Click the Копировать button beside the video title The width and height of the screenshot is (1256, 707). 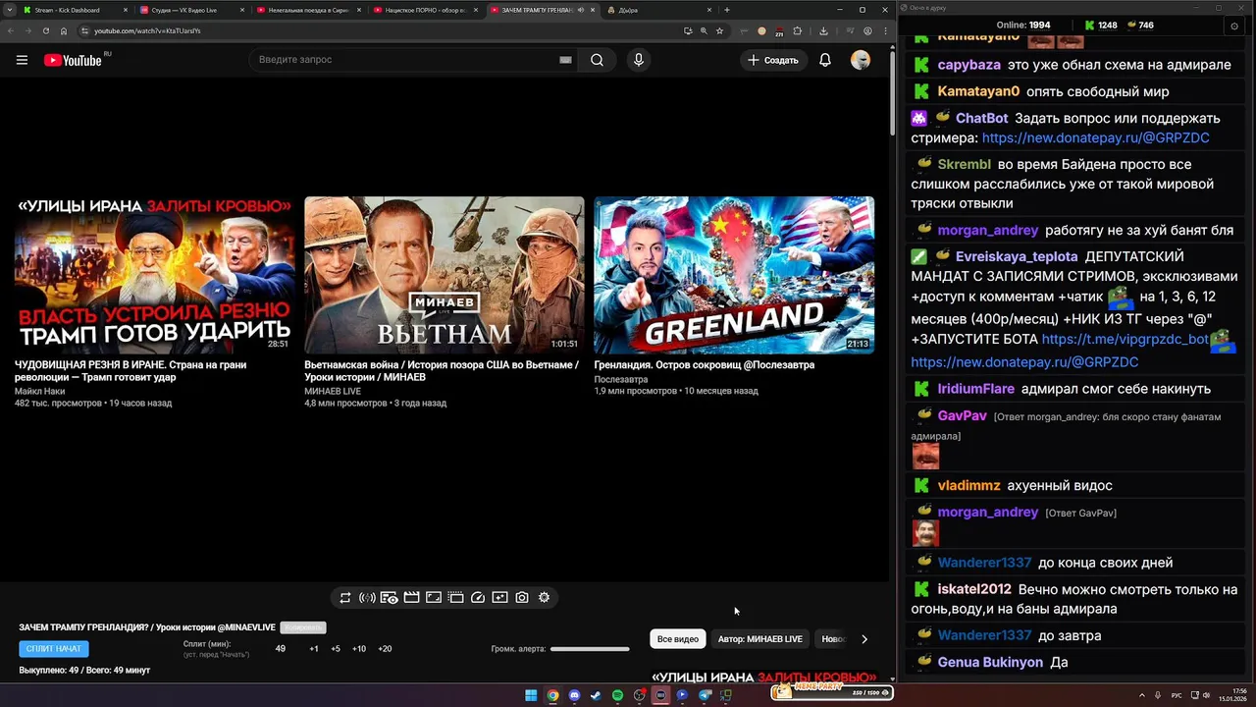pyautogui.click(x=302, y=627)
